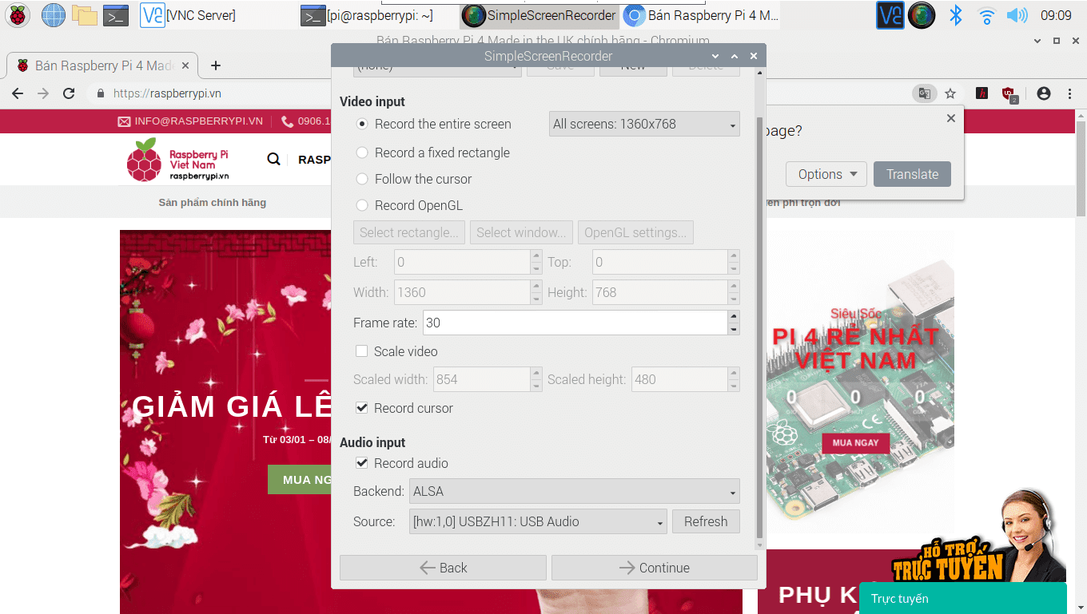1087x614 pixels.
Task: Click the volume speaker icon
Action: [x=1017, y=15]
